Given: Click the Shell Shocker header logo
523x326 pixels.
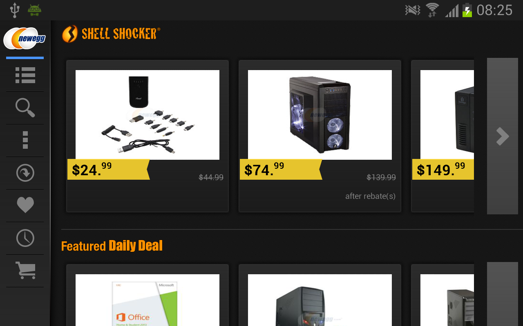Looking at the screenshot, I should coord(111,34).
